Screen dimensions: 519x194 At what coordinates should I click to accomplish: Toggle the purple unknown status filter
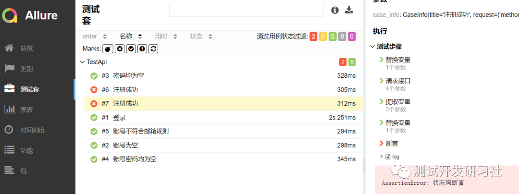point(352,36)
